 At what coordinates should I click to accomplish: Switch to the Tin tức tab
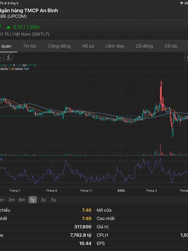pyautogui.click(x=29, y=46)
